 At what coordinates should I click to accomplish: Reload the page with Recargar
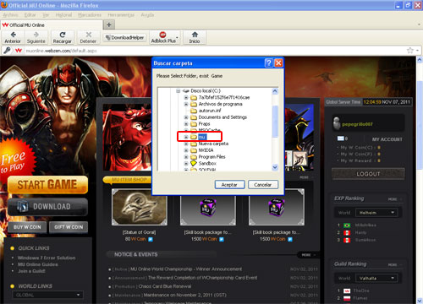coord(63,37)
